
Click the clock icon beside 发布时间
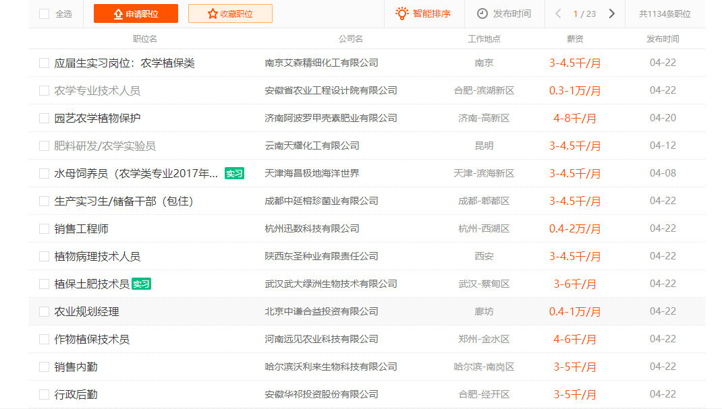(482, 13)
